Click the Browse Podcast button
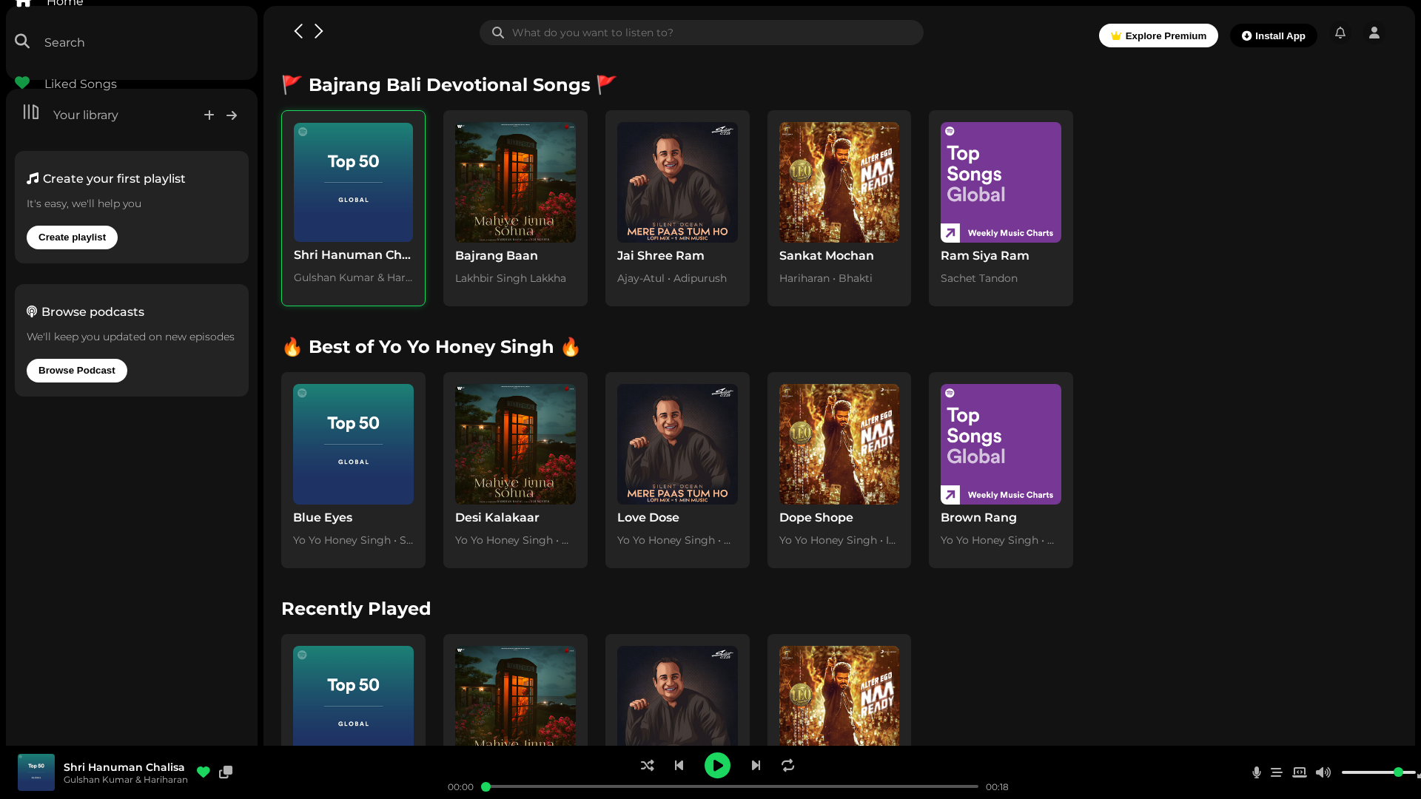 coord(77,371)
